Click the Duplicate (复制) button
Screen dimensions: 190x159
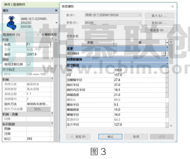159,23
